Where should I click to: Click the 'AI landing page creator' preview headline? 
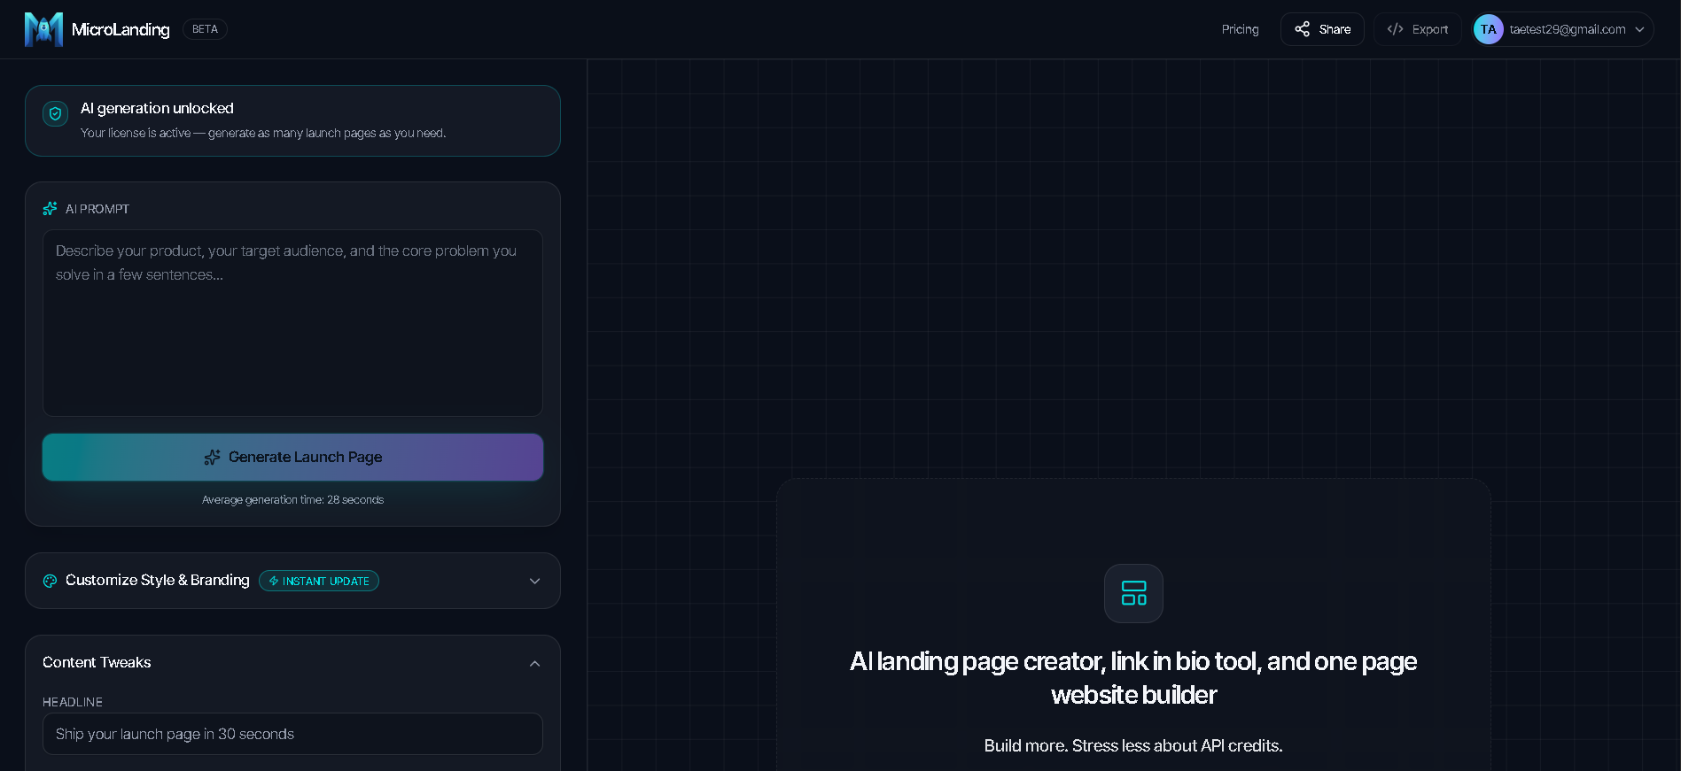pyautogui.click(x=1133, y=678)
